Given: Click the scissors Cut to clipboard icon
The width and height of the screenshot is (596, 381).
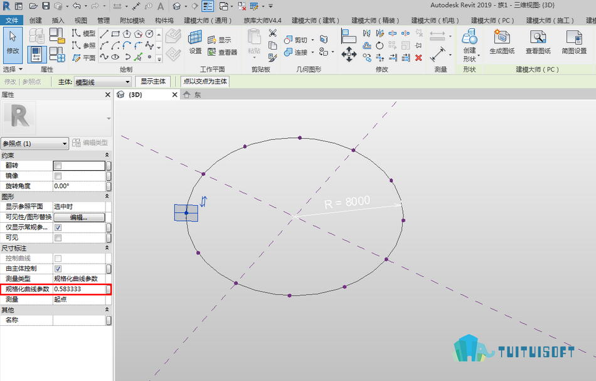Looking at the screenshot, I should coord(272,33).
